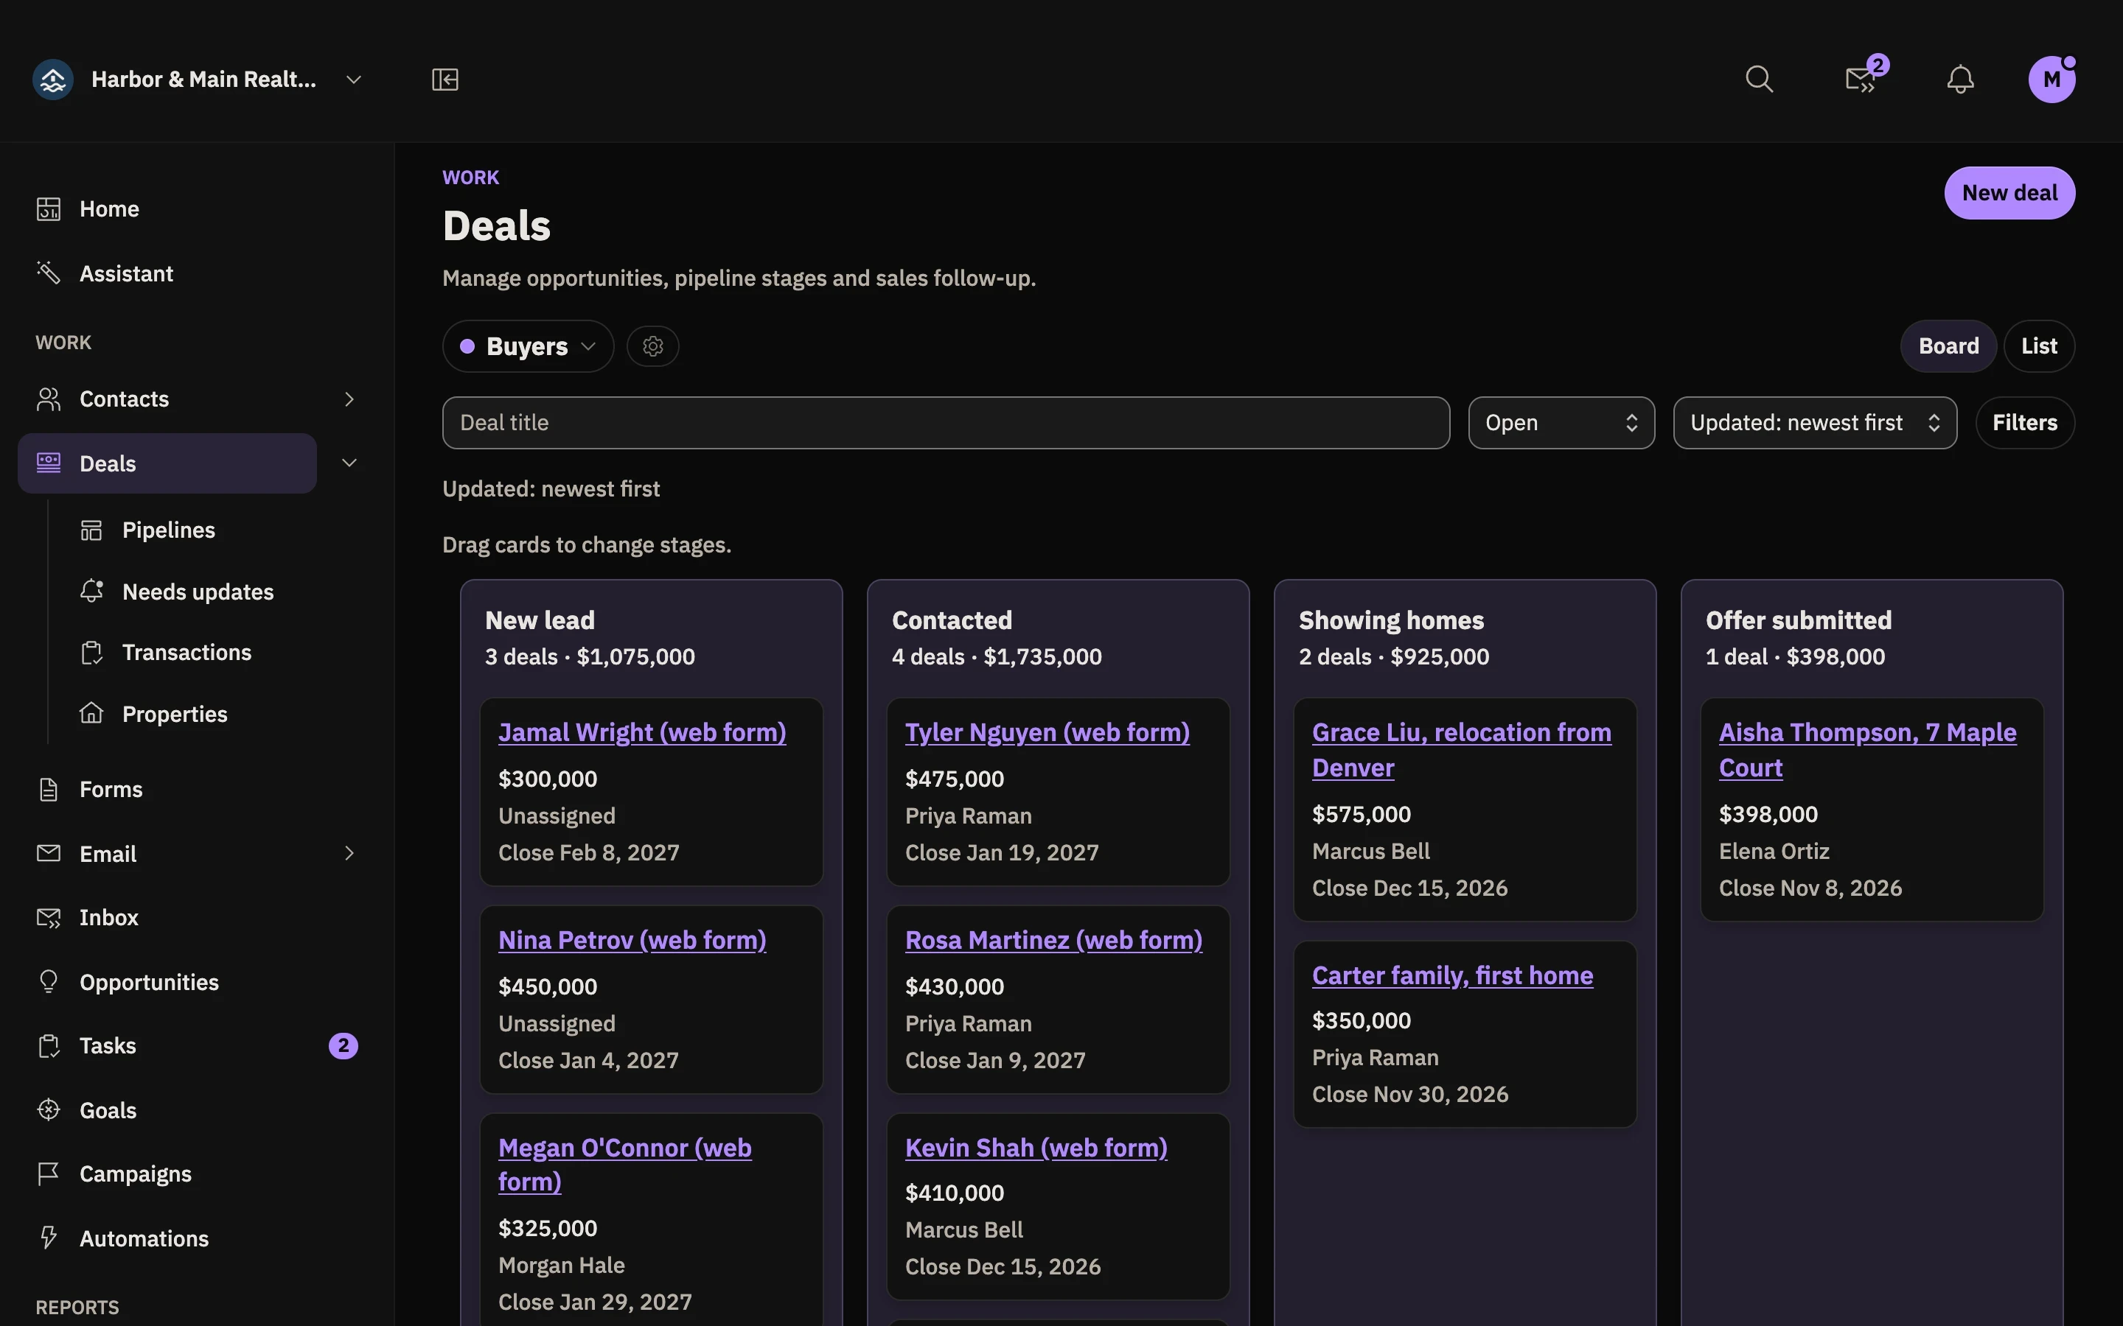The height and width of the screenshot is (1326, 2123).
Task: Switch to List view
Action: click(2039, 346)
